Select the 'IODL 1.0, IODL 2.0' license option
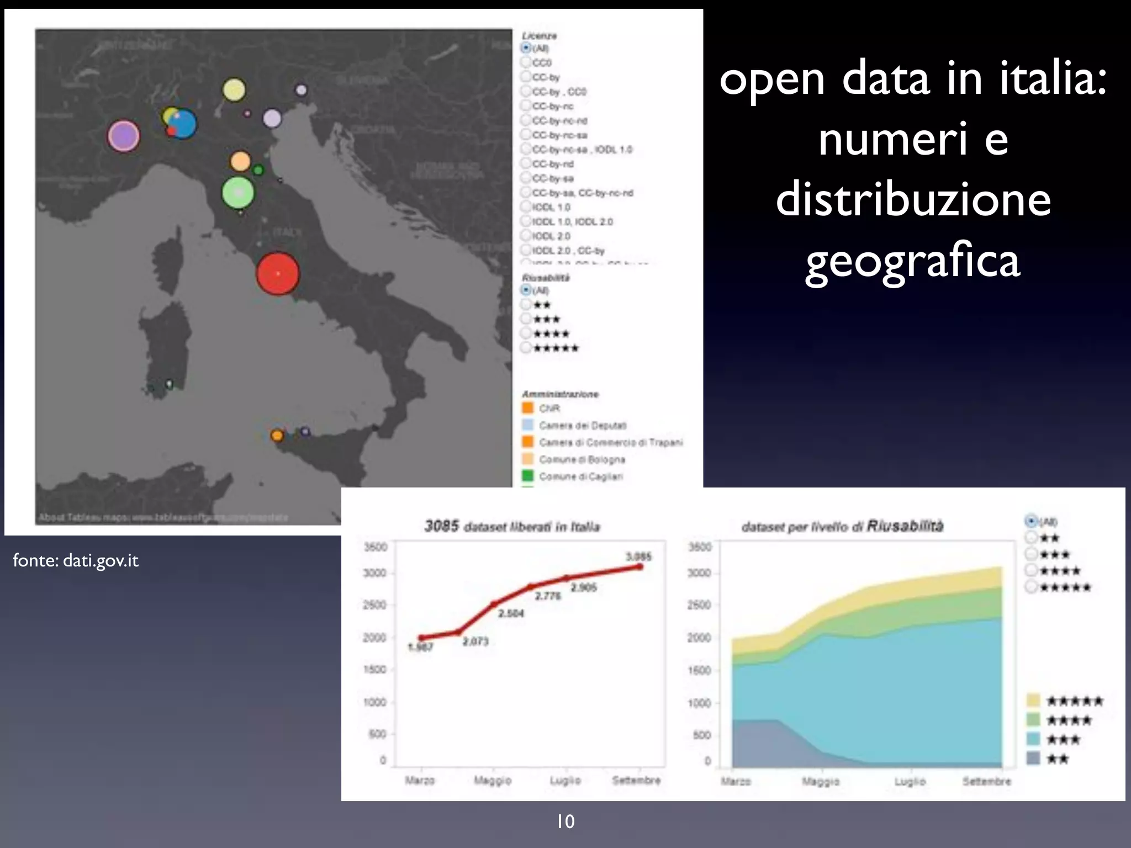Image resolution: width=1131 pixels, height=848 pixels. pos(526,221)
